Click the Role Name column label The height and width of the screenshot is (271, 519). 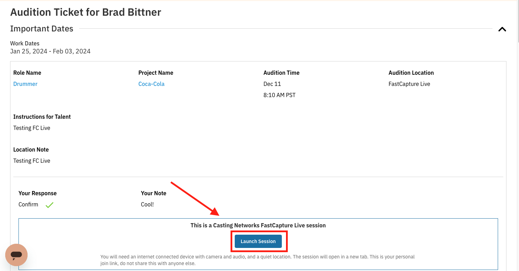pos(27,73)
